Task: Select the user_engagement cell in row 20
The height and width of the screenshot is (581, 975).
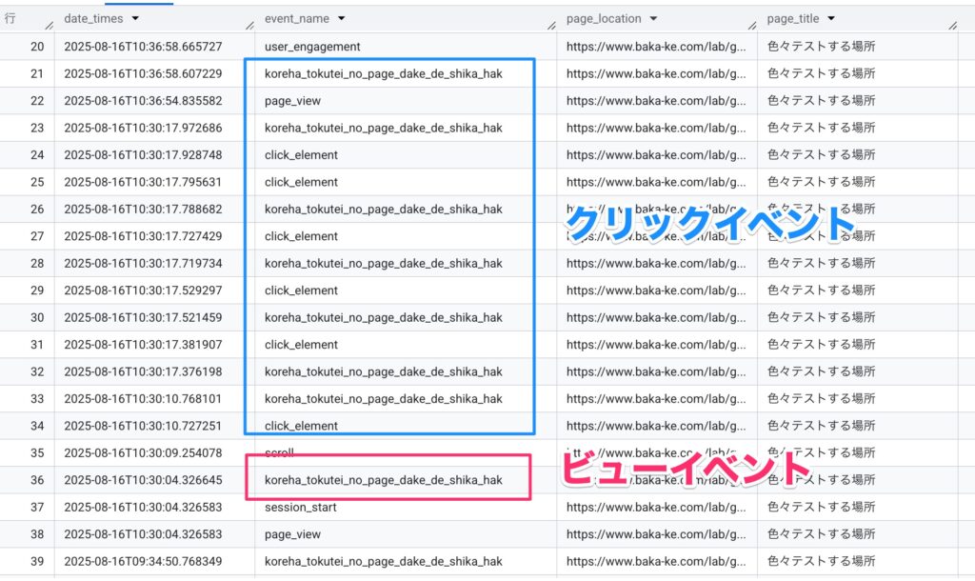Action: pyautogui.click(x=312, y=46)
